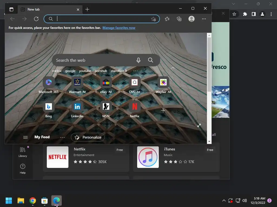The height and width of the screenshot is (207, 277).
Task: Click the My Feed tab
Action: (42, 137)
